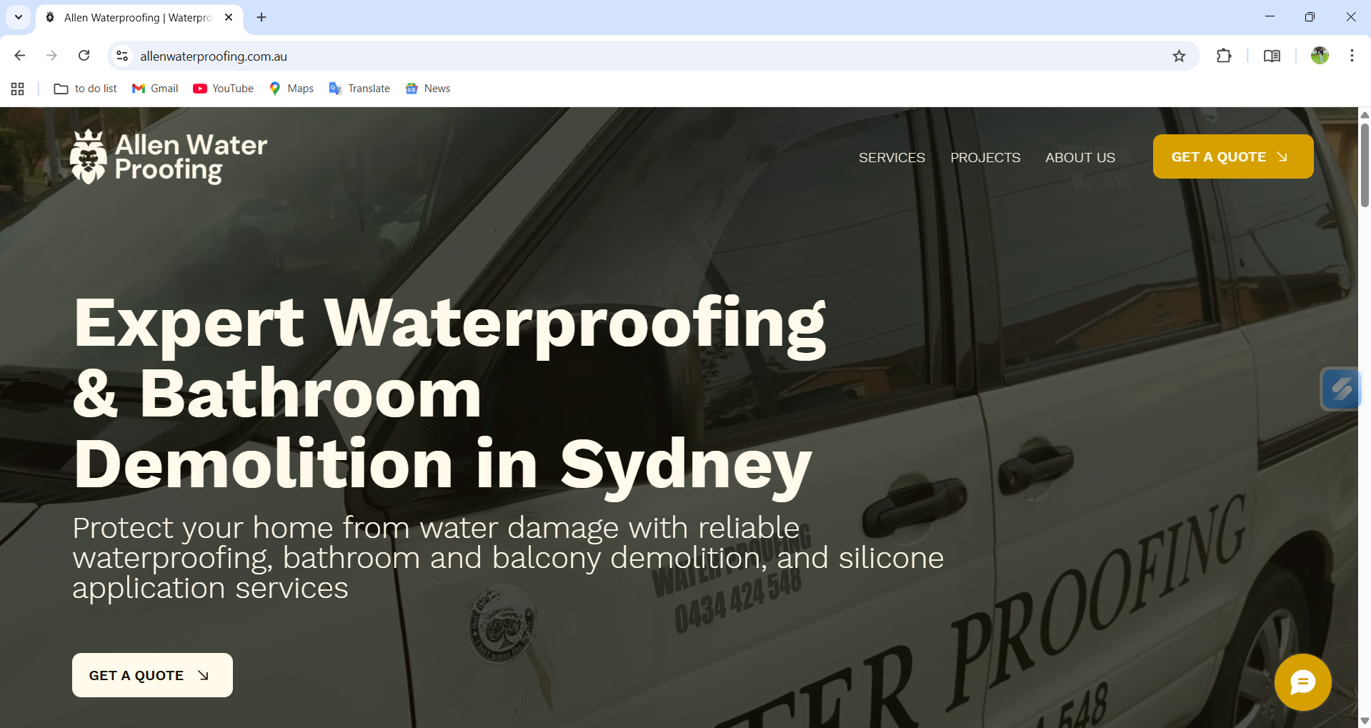The width and height of the screenshot is (1371, 728).
Task: Open the reading mode side panel icon
Action: click(x=1272, y=56)
